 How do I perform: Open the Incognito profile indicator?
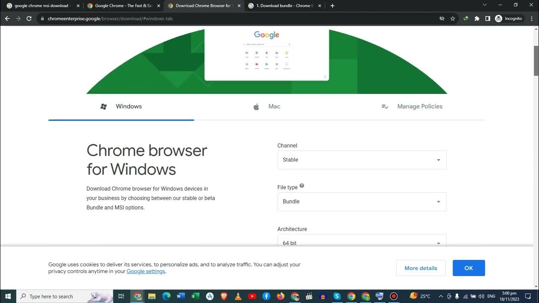click(x=509, y=19)
